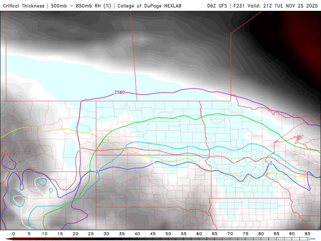Click the colorbar tick label "5"

point(29,234)
